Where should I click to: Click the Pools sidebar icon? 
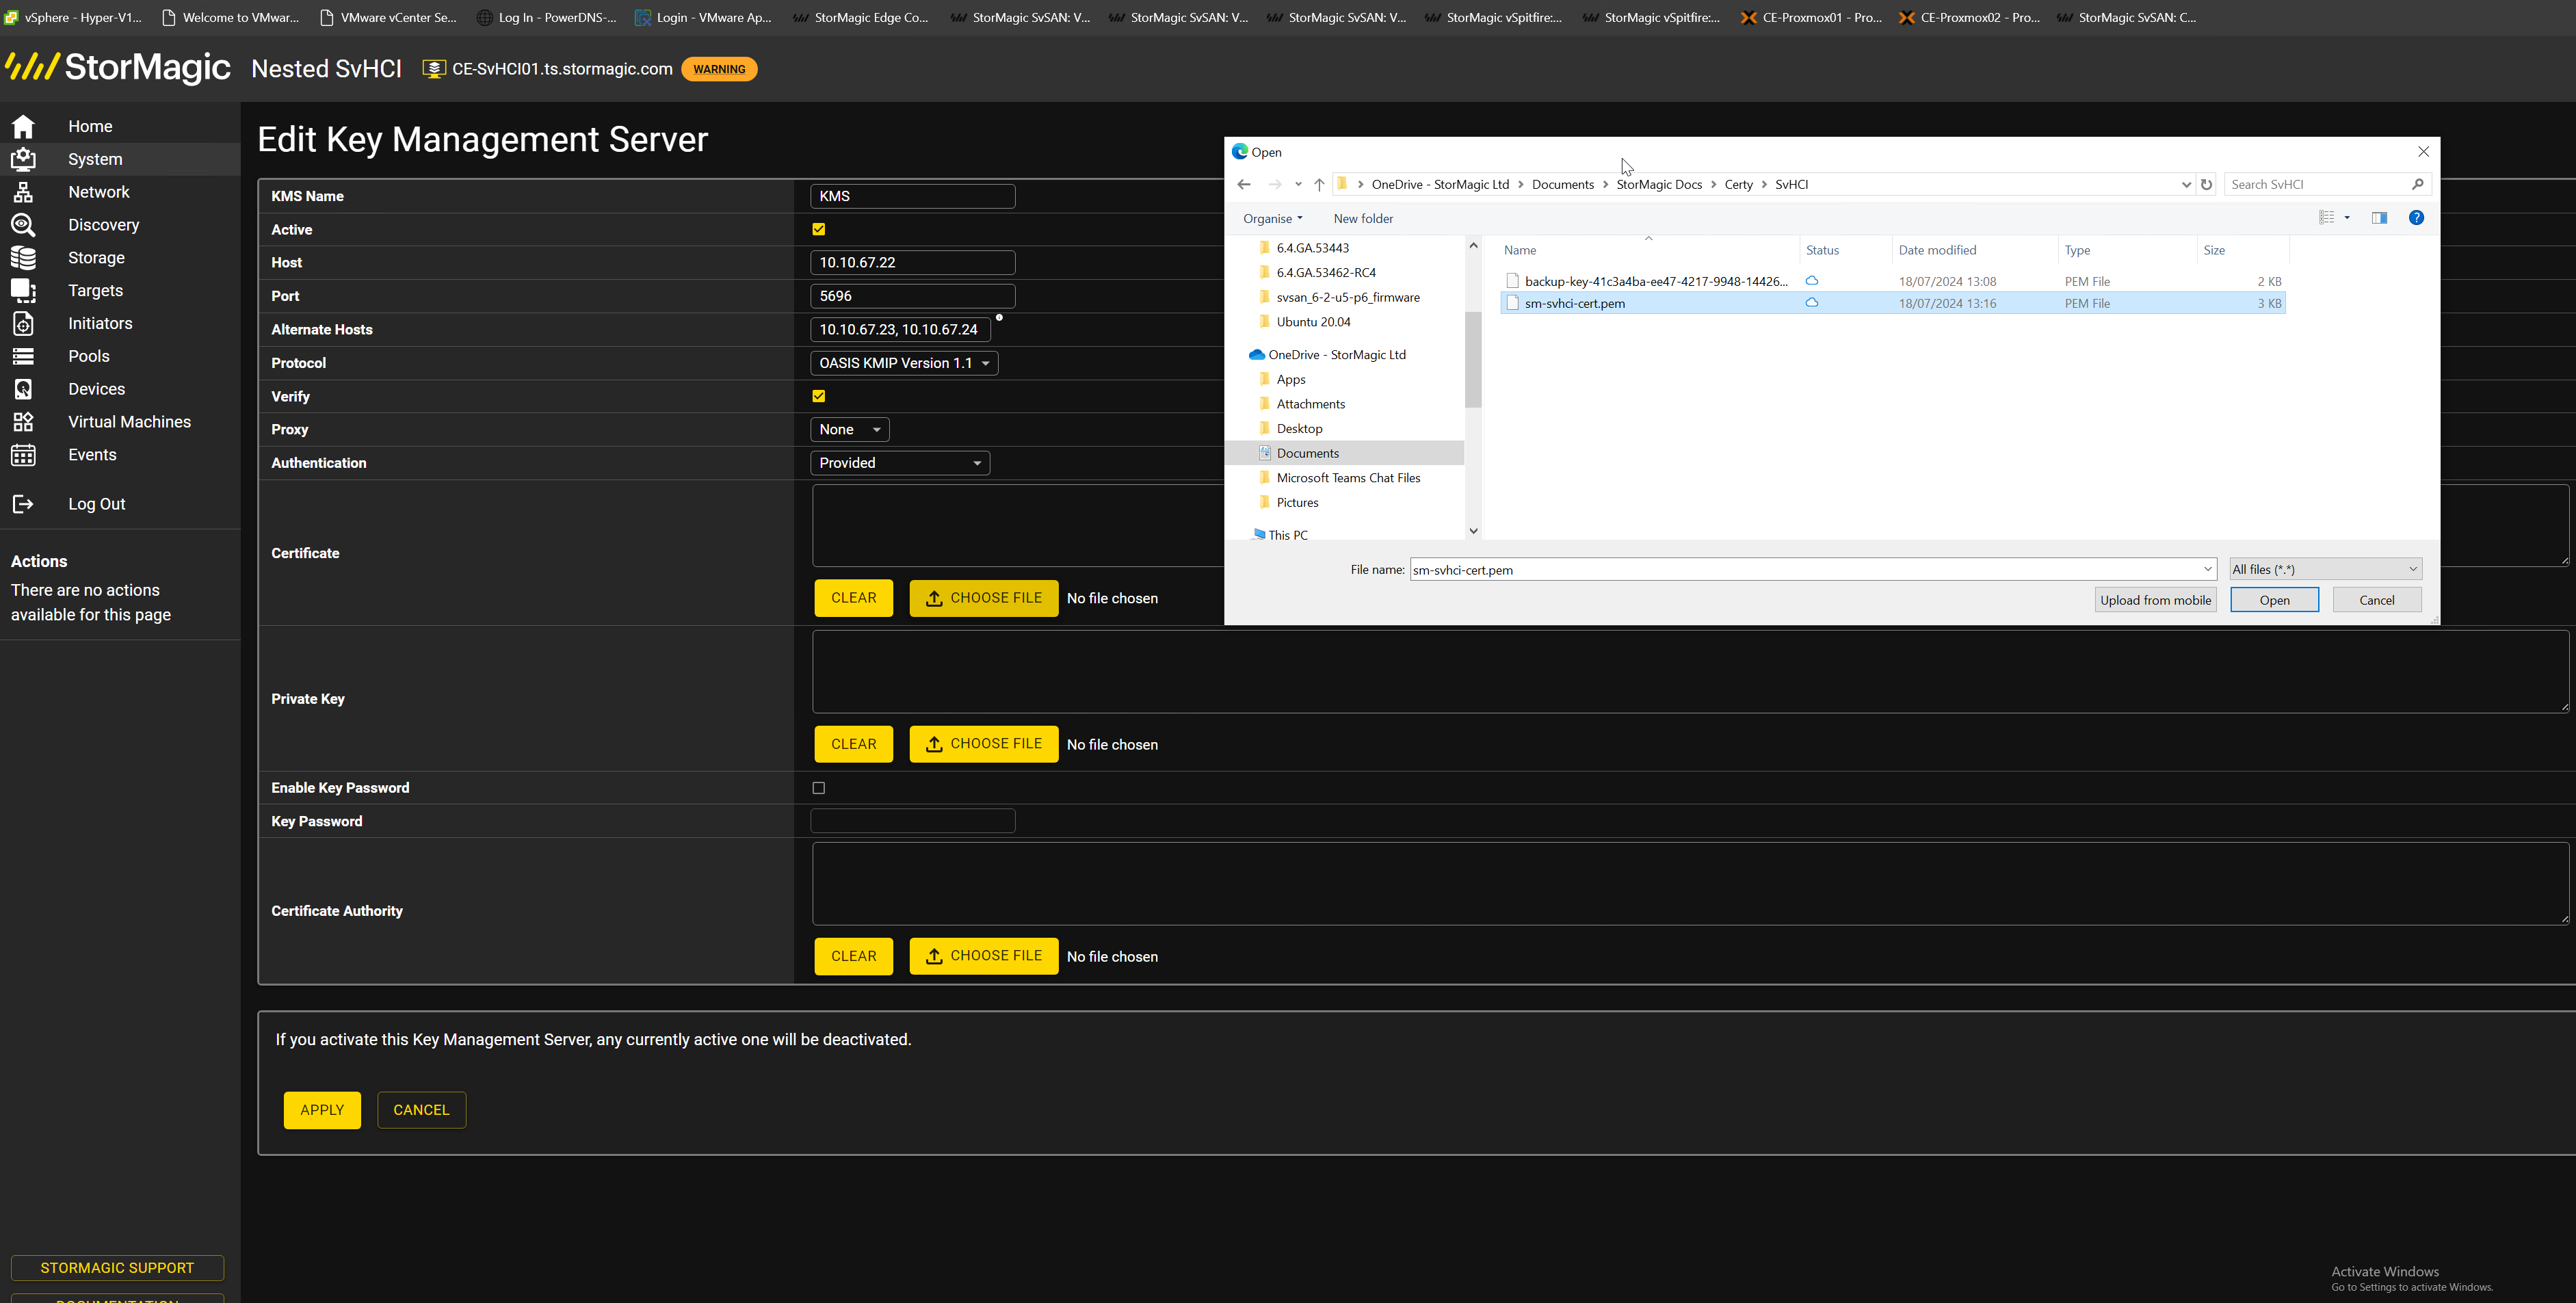pos(23,356)
